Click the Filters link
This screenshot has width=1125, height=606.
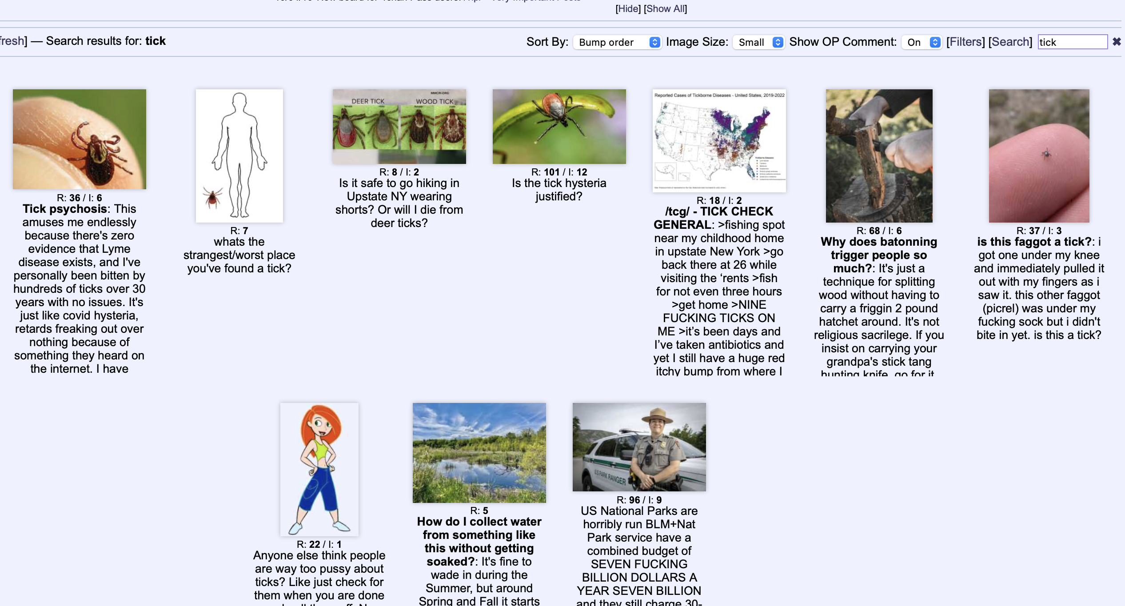pos(965,42)
